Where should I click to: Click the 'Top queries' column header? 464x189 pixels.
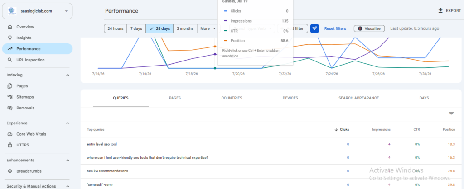pos(96,129)
